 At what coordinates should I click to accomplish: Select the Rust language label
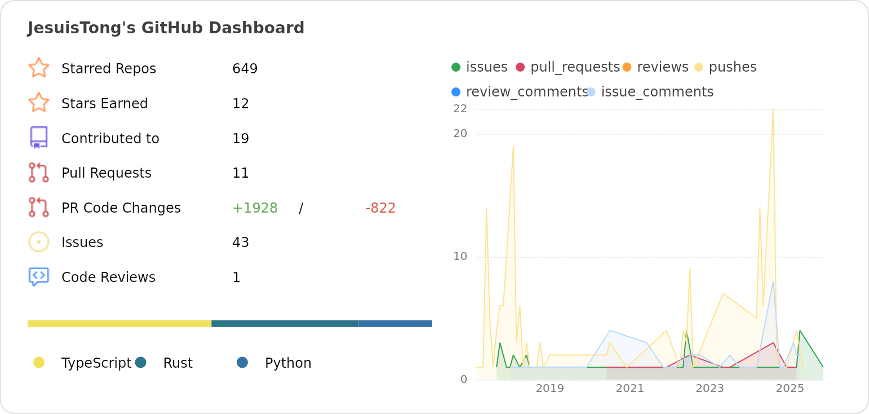[x=178, y=363]
